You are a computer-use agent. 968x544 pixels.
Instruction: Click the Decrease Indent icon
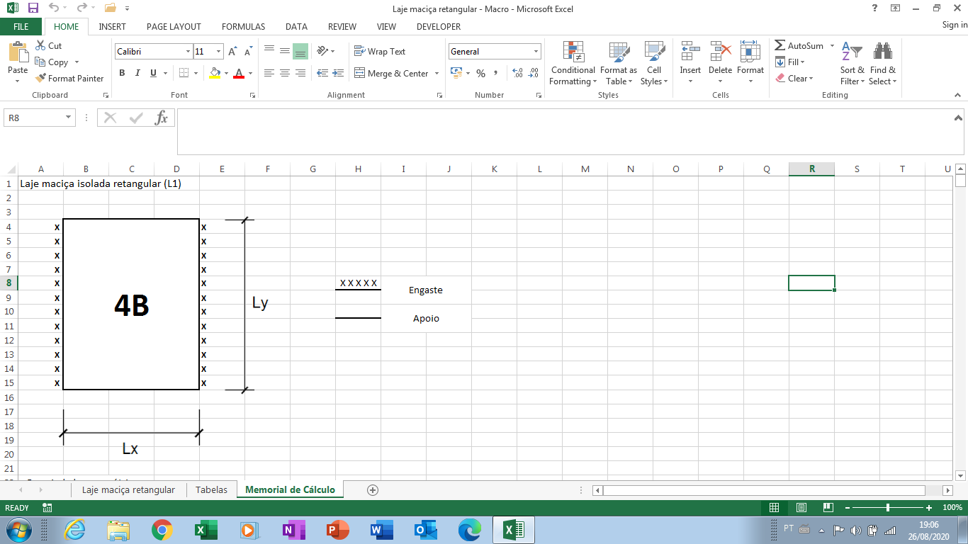click(322, 73)
